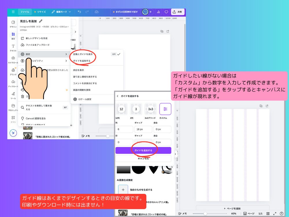Open the カメラロール panel

click(x=13, y=58)
